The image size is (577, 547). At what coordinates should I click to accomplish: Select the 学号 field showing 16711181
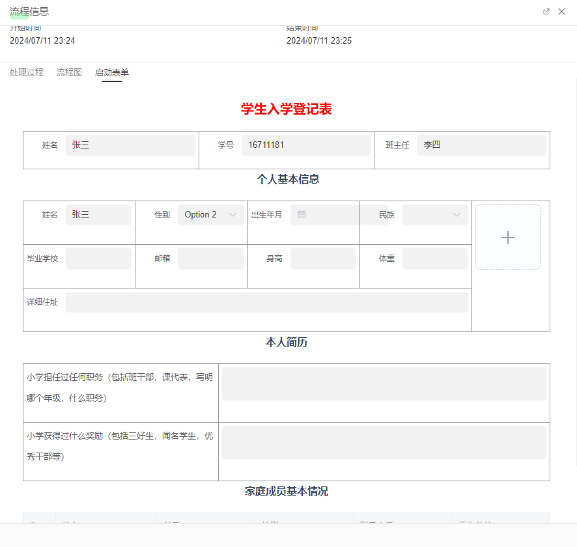click(x=305, y=145)
